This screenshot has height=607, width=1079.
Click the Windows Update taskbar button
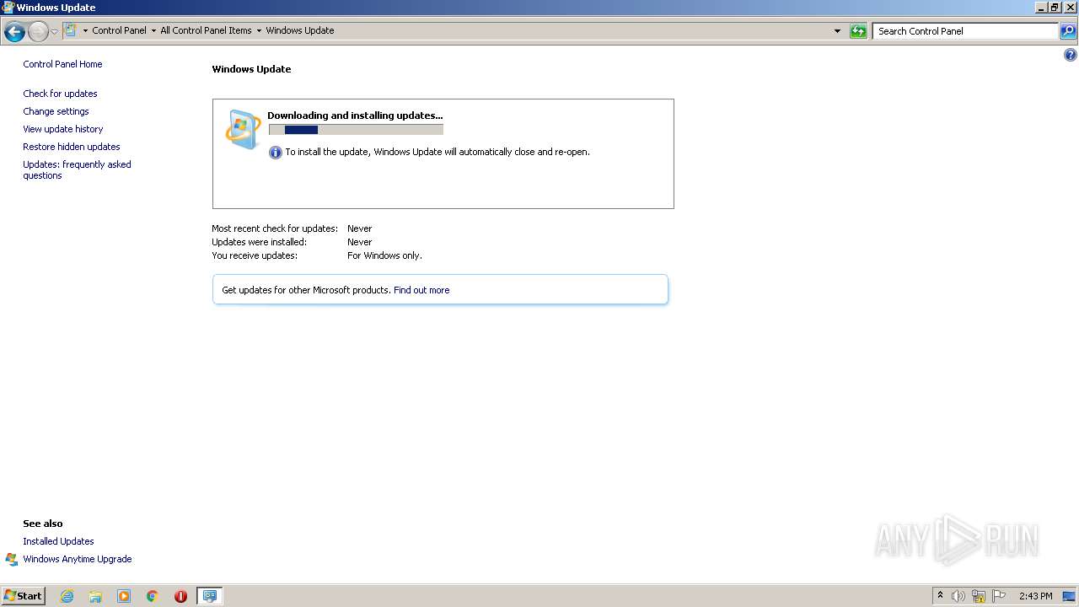[x=209, y=596]
